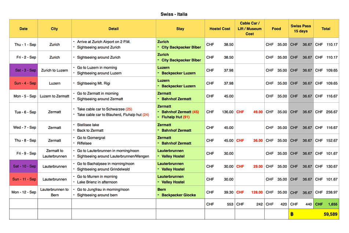Screen dimensions: 349x233
Task: Select the red 'Sun - 11 - Sep' cell
Action: click(x=23, y=179)
